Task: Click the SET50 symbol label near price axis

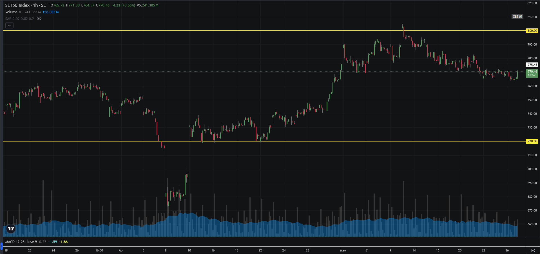Action: tap(517, 17)
